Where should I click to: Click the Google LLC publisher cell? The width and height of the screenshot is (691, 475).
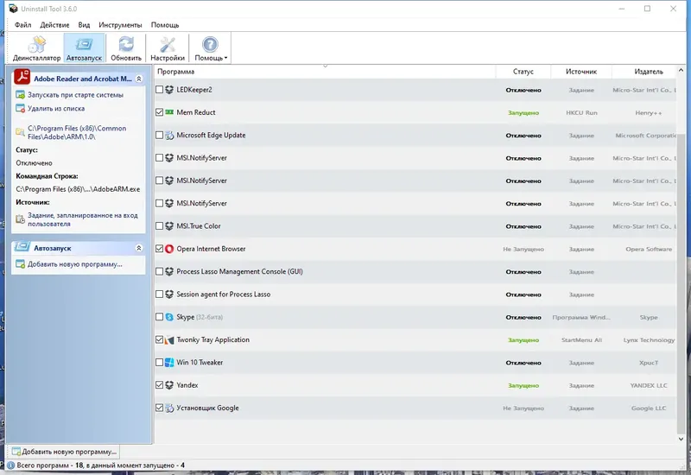point(649,408)
